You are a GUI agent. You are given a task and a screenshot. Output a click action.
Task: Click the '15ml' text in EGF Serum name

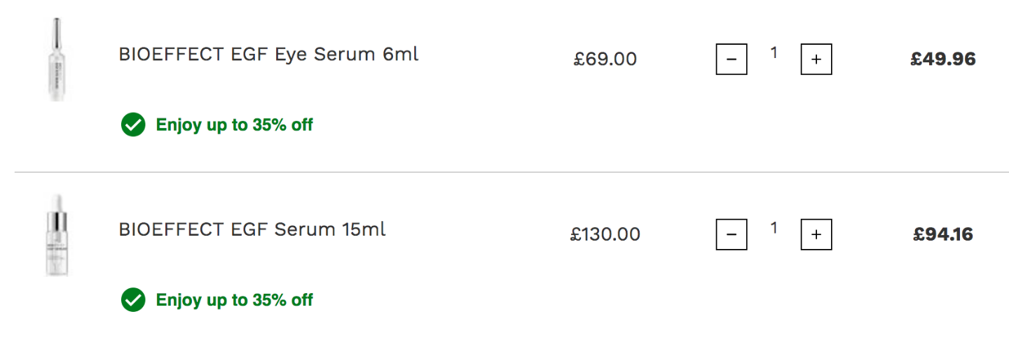[364, 229]
